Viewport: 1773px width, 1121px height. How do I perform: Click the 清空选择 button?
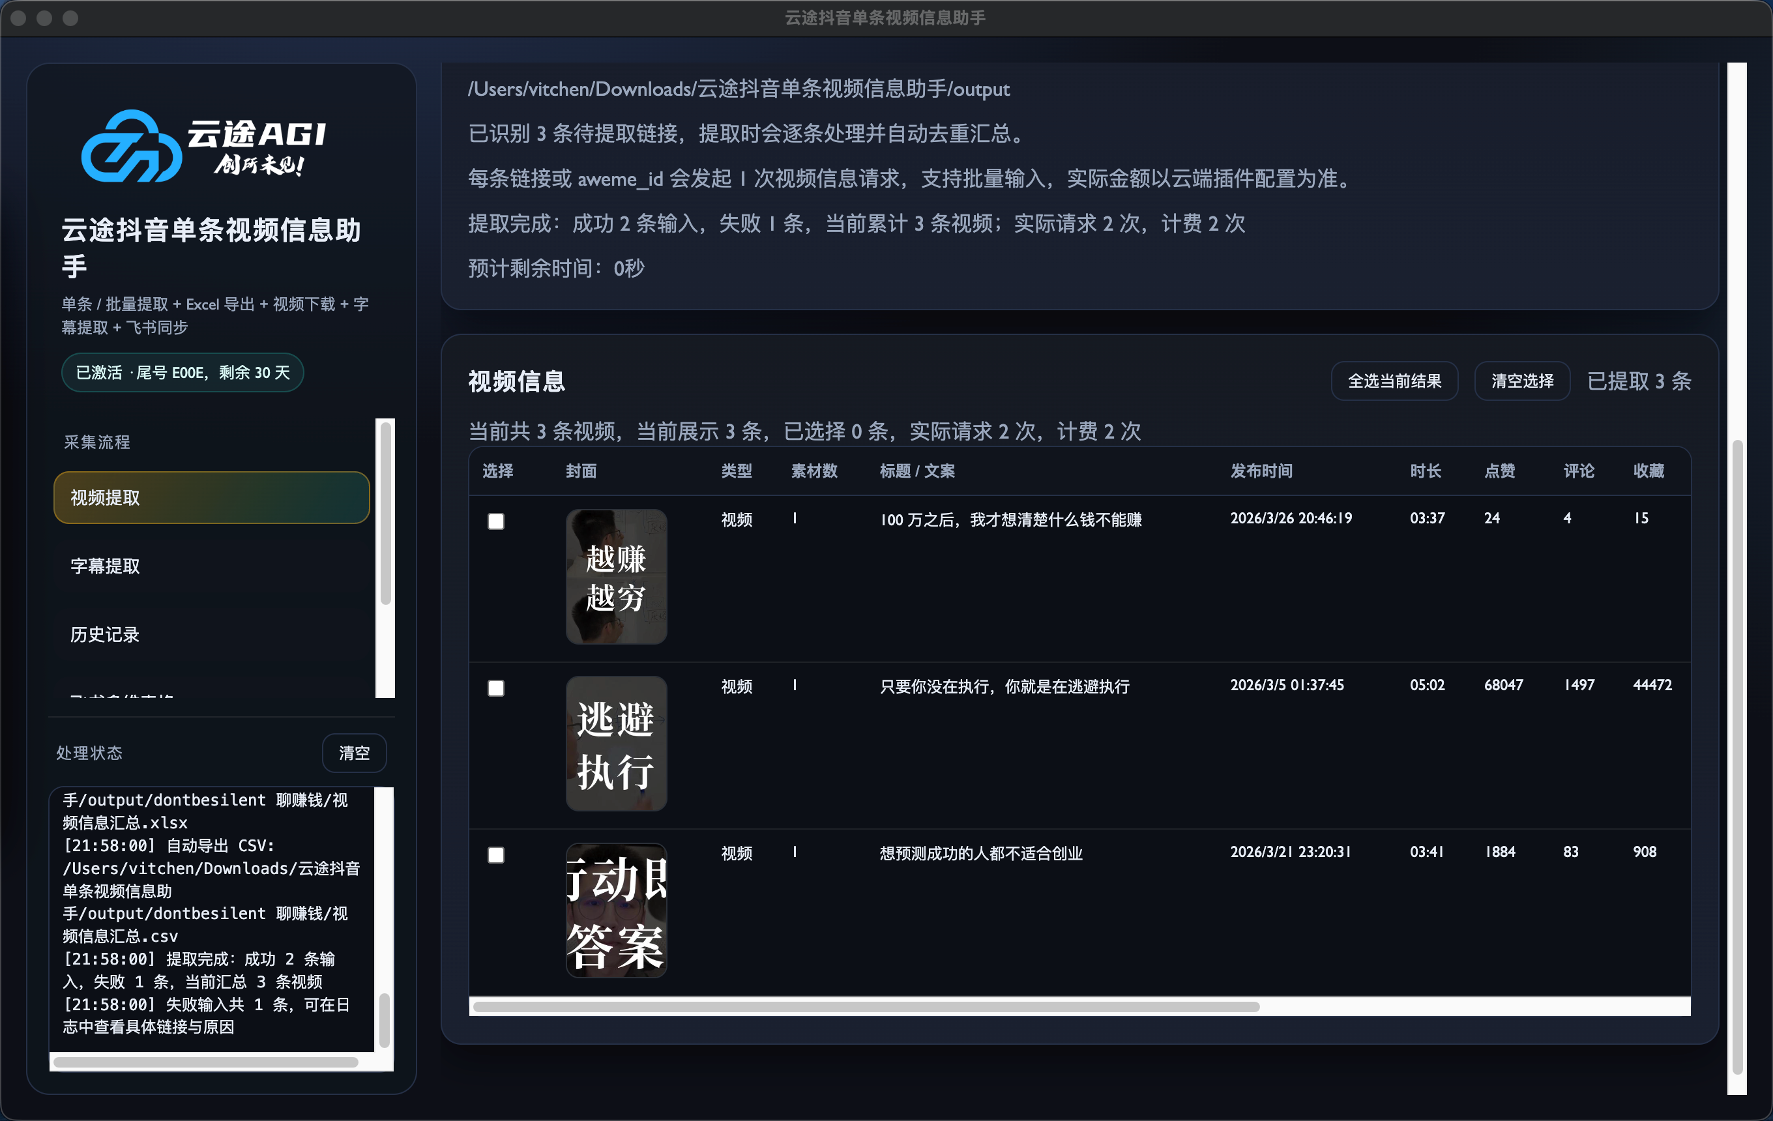(1521, 381)
